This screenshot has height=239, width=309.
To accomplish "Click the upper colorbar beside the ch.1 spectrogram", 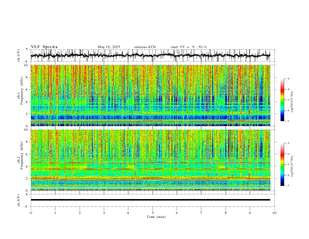I will point(282,100).
